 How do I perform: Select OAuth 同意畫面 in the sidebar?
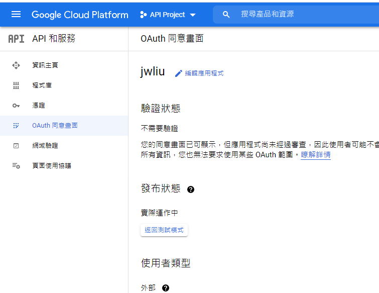click(x=64, y=126)
